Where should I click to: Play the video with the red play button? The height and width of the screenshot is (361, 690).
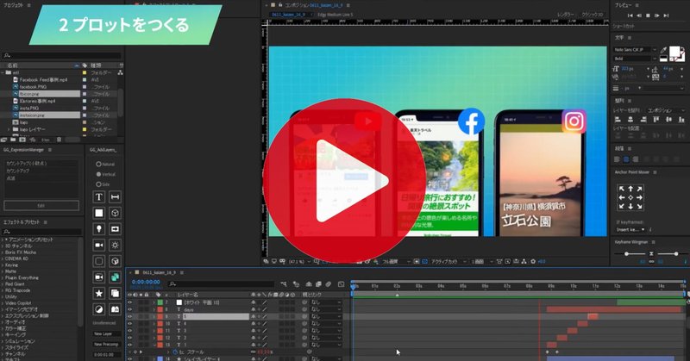click(x=344, y=181)
